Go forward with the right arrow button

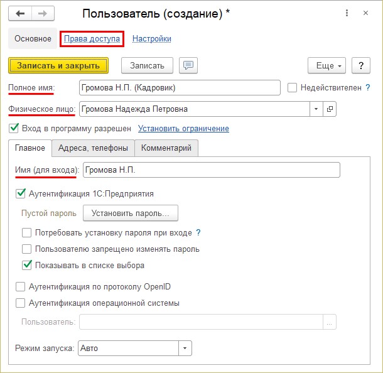coord(43,14)
